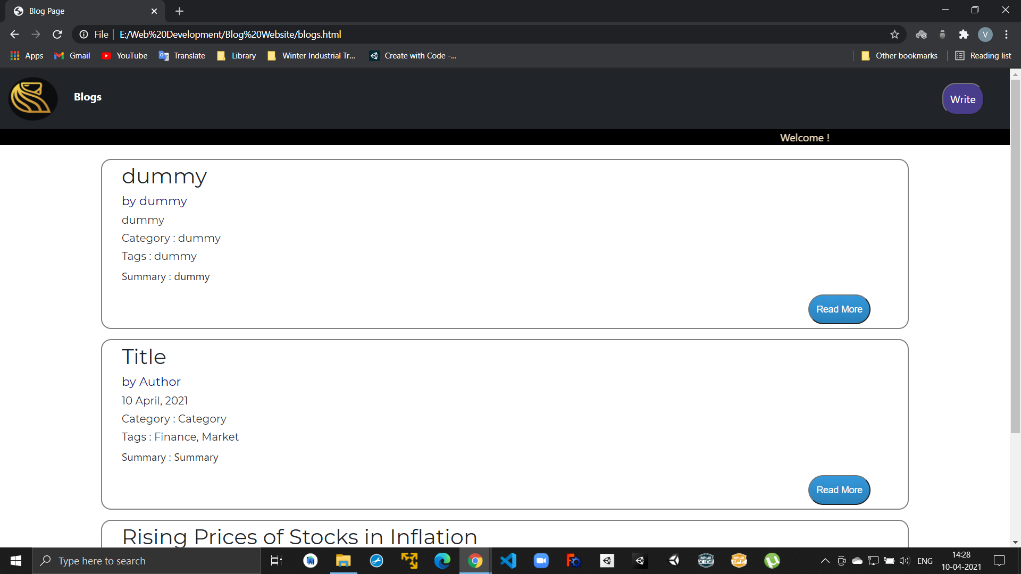Select the Blog Page browser tab

click(x=85, y=11)
